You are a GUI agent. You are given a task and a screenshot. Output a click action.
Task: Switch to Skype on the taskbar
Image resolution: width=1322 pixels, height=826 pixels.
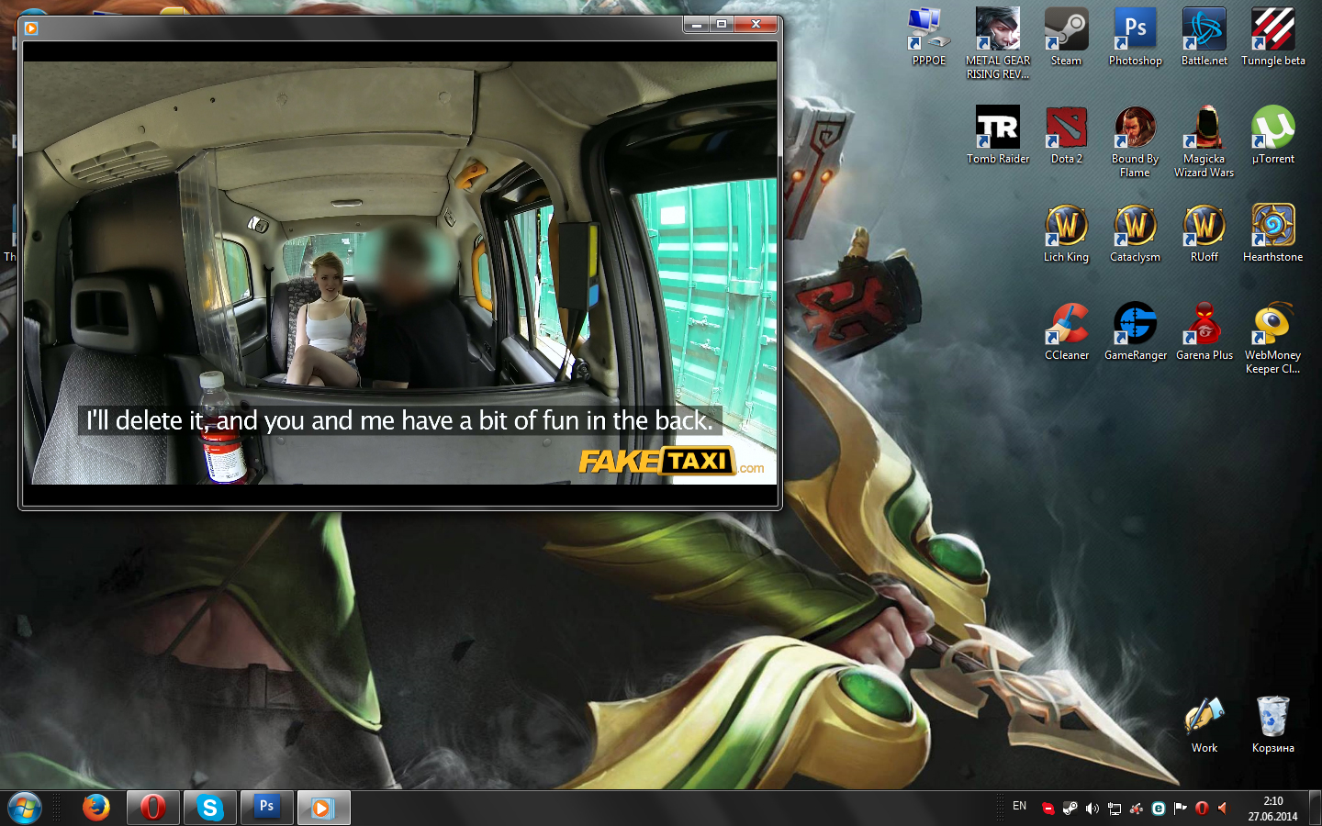coord(210,808)
